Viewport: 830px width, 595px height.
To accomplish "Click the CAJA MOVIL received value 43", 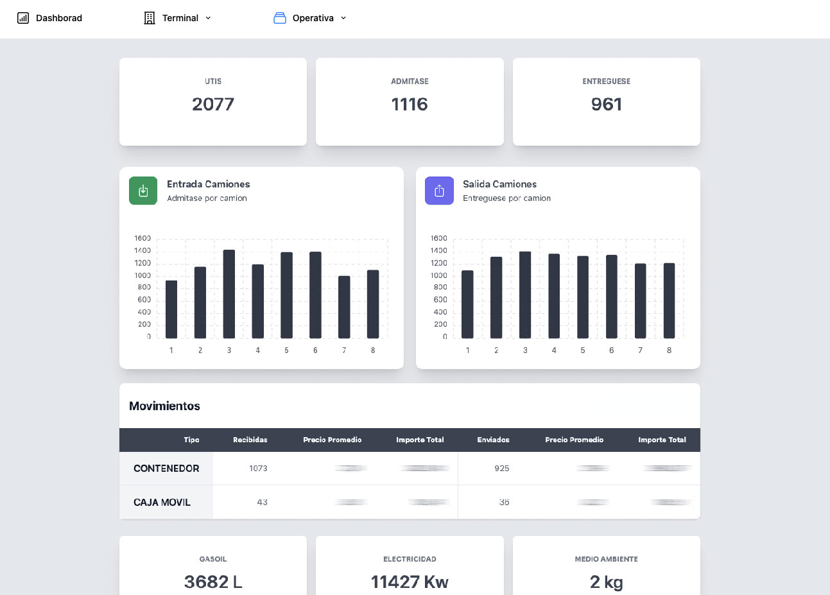I will [x=262, y=503].
